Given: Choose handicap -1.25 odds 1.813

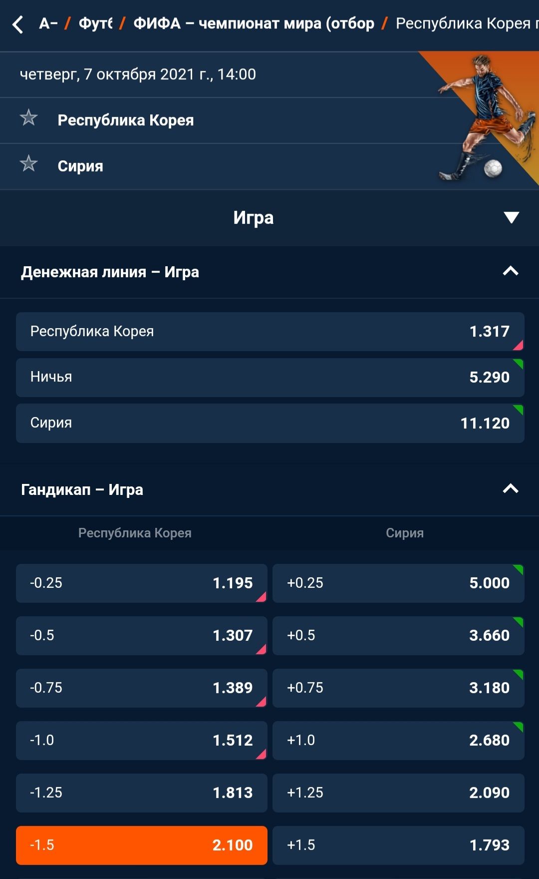Looking at the screenshot, I should tap(142, 793).
